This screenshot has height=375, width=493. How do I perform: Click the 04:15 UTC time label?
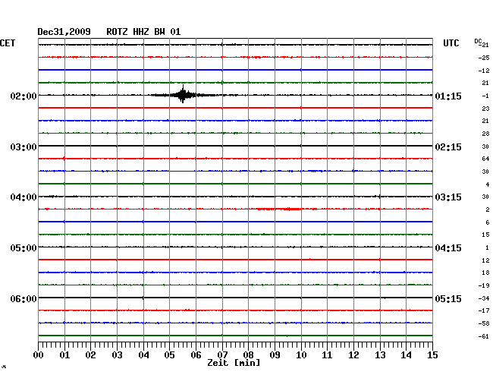[x=448, y=248]
